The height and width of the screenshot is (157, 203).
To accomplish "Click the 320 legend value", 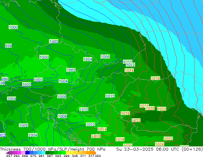I will tap(98, 156).
